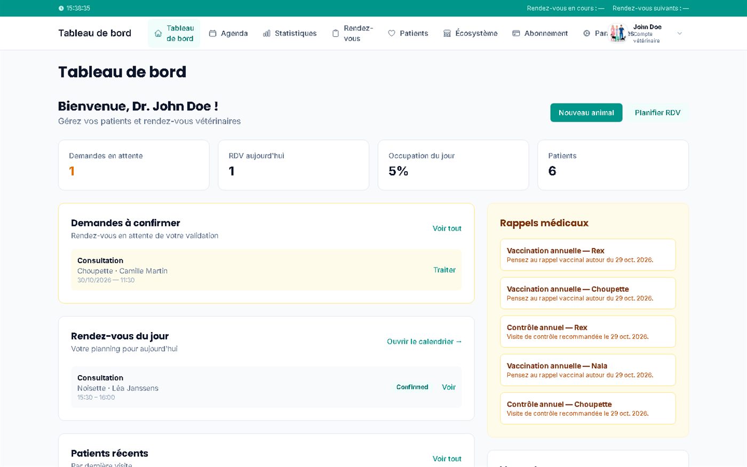Click the home icon in Tableau de bord tab
Screen dimensions: 747x467
click(x=158, y=33)
